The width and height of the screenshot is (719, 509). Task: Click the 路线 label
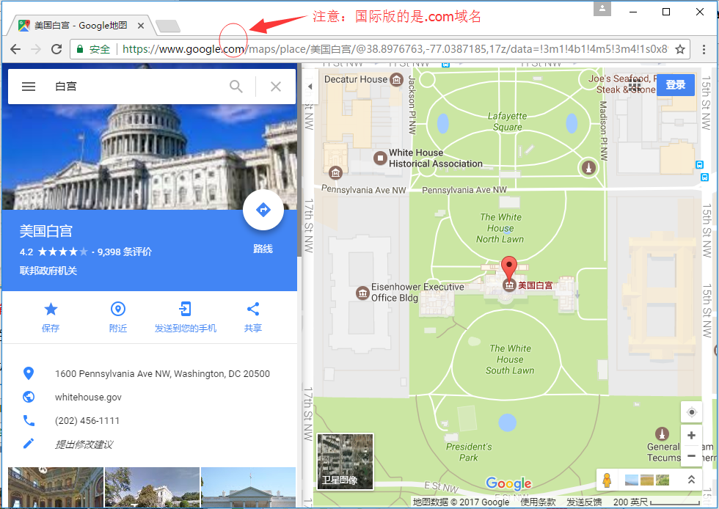[263, 249]
